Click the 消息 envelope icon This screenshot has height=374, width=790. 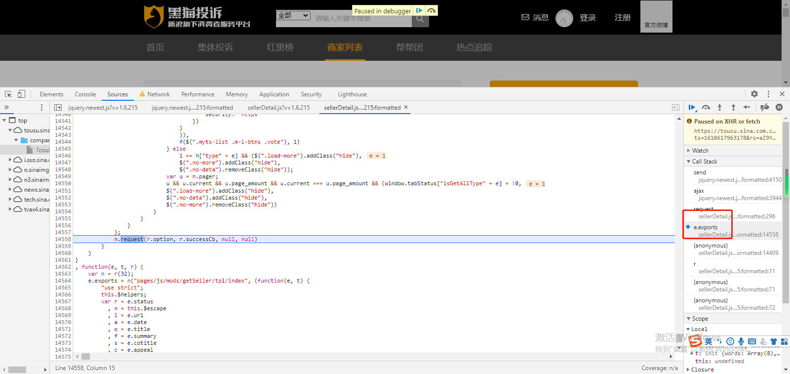tap(525, 17)
